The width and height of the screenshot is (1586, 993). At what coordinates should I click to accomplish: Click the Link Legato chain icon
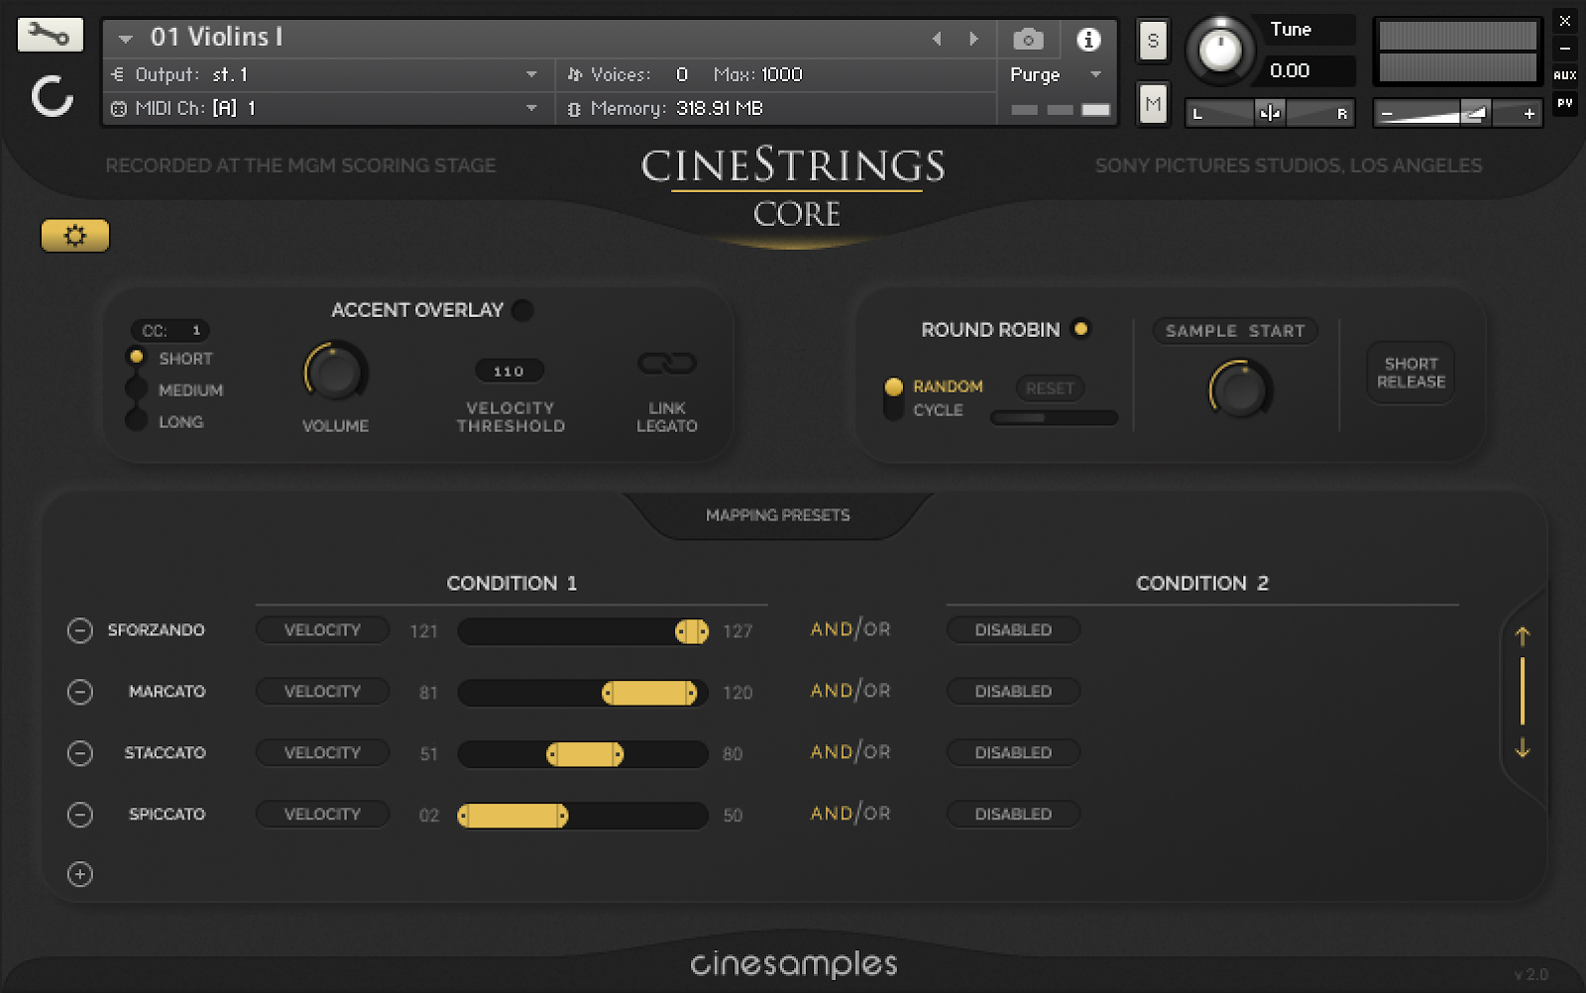point(666,364)
